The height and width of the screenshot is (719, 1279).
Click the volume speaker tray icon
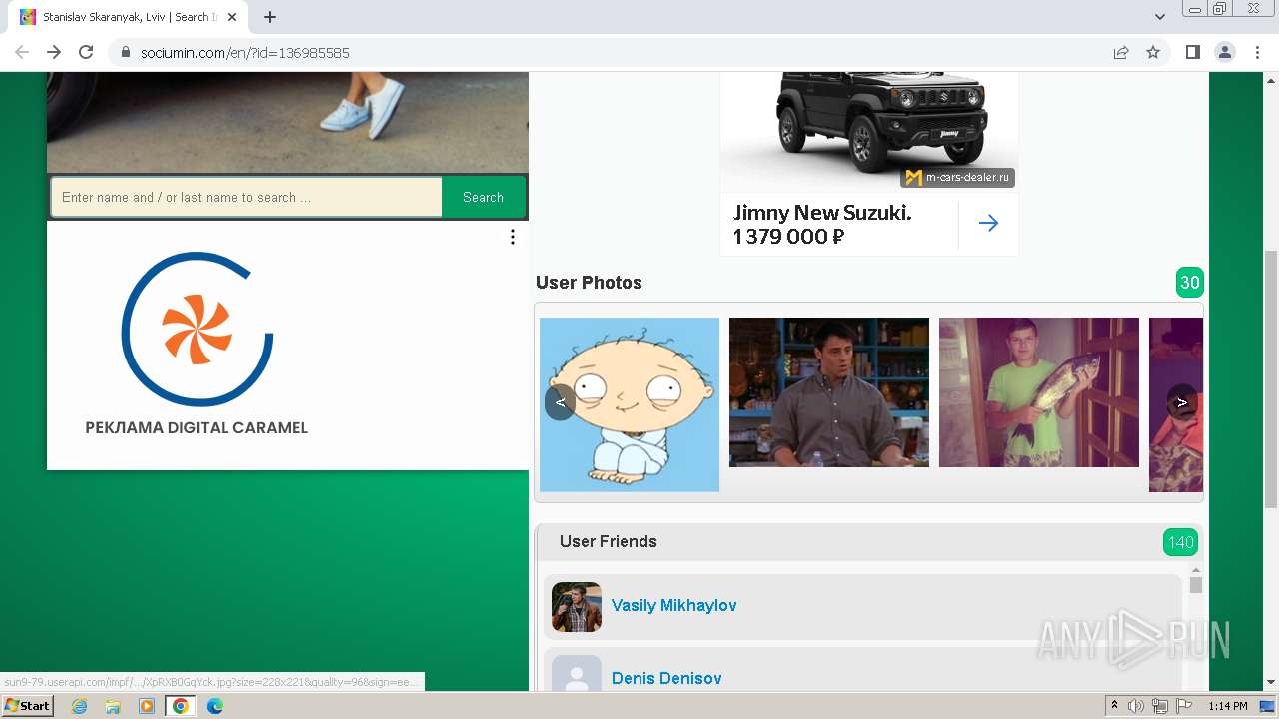click(1136, 706)
